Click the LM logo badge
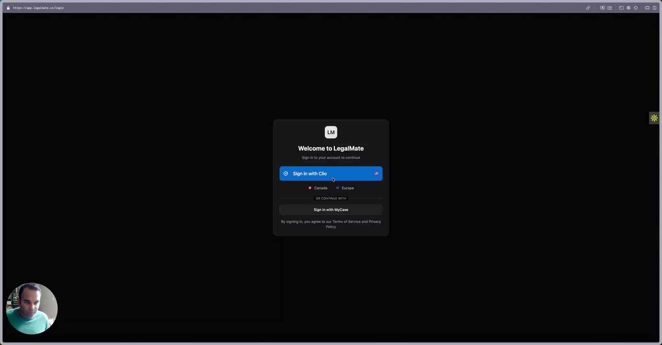Viewport: 662px width, 345px height. coord(331,132)
